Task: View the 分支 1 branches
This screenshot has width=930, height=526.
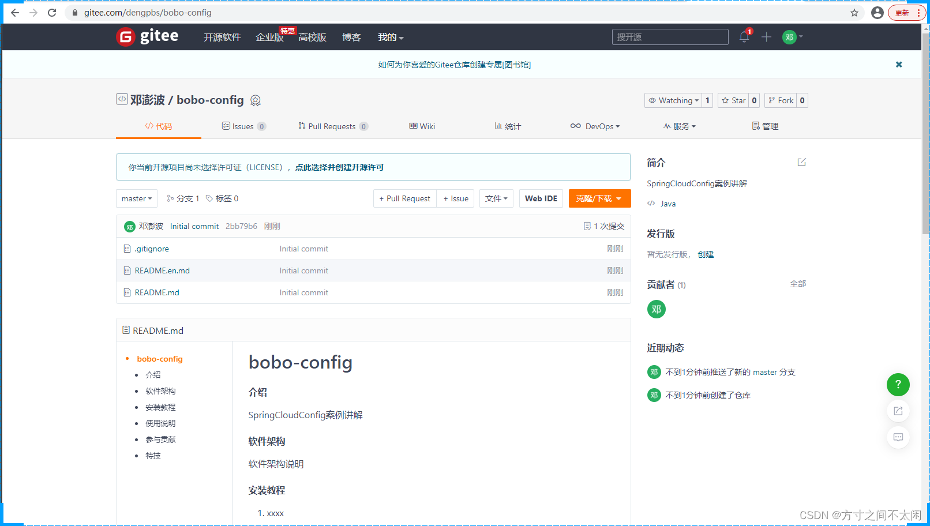Action: (183, 198)
